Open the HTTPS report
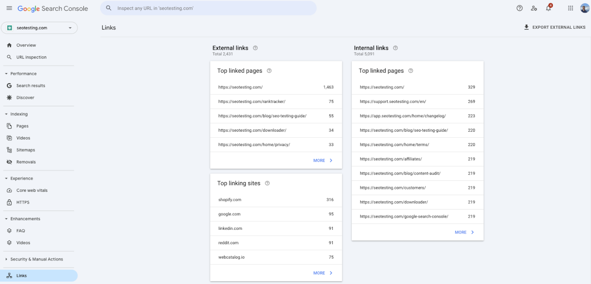The image size is (591, 284). (x=23, y=202)
